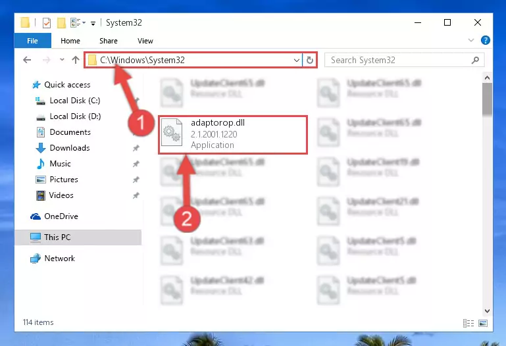
Task: Click the pin icon next to Downloads
Action: point(136,148)
